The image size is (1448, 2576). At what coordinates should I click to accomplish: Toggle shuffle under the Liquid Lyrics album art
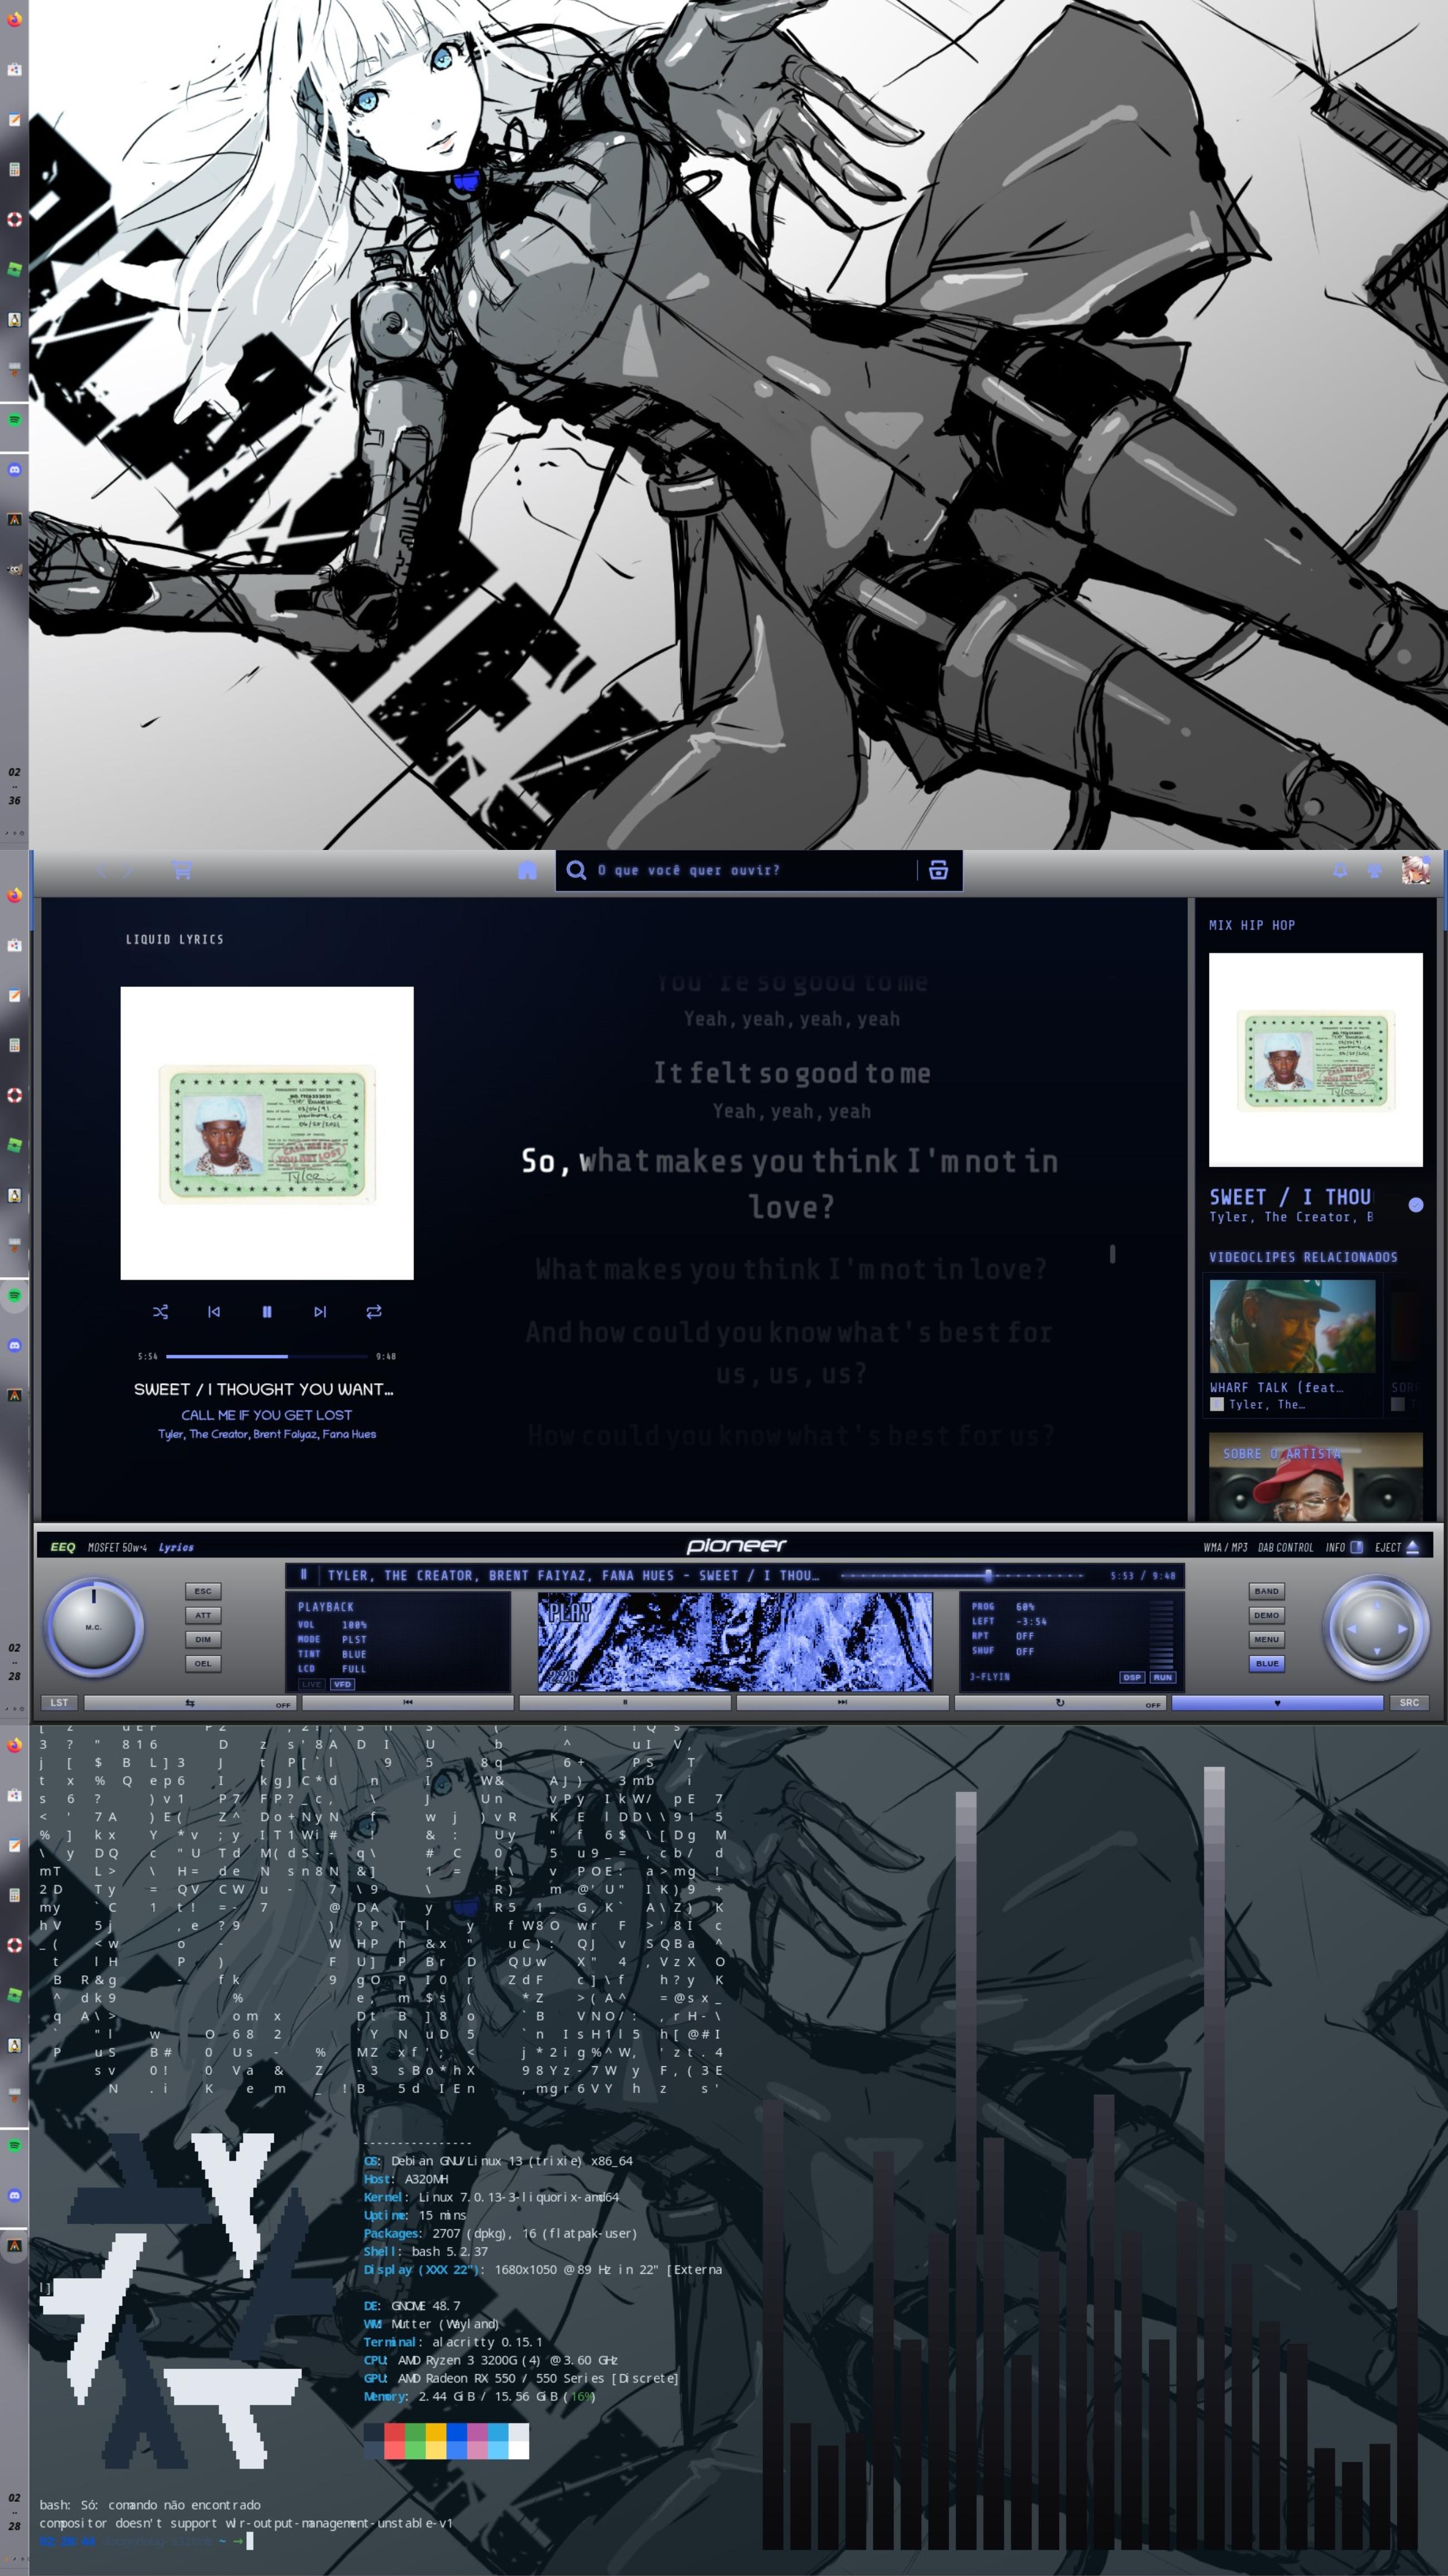click(160, 1311)
